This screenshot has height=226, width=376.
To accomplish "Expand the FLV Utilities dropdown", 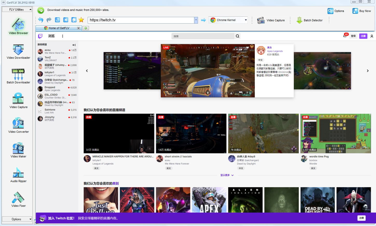I will 17,9.
